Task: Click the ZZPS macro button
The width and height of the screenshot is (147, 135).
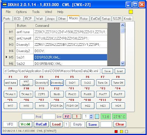Action: tap(42, 94)
